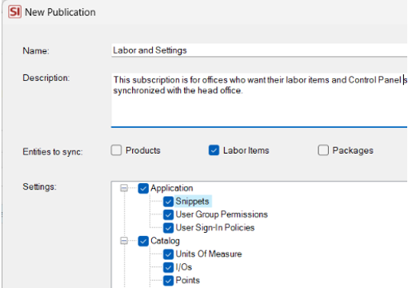Screen dimensions: 408x288
Task: Click inside the Description text box
Action: [x=259, y=100]
